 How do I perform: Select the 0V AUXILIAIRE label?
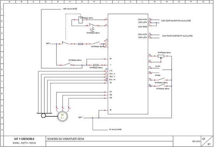pyautogui.click(x=115, y=130)
